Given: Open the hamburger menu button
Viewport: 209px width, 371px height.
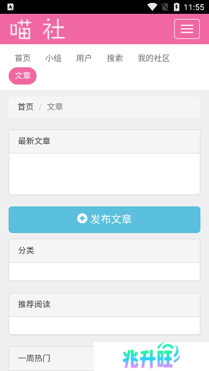Looking at the screenshot, I should [x=187, y=29].
